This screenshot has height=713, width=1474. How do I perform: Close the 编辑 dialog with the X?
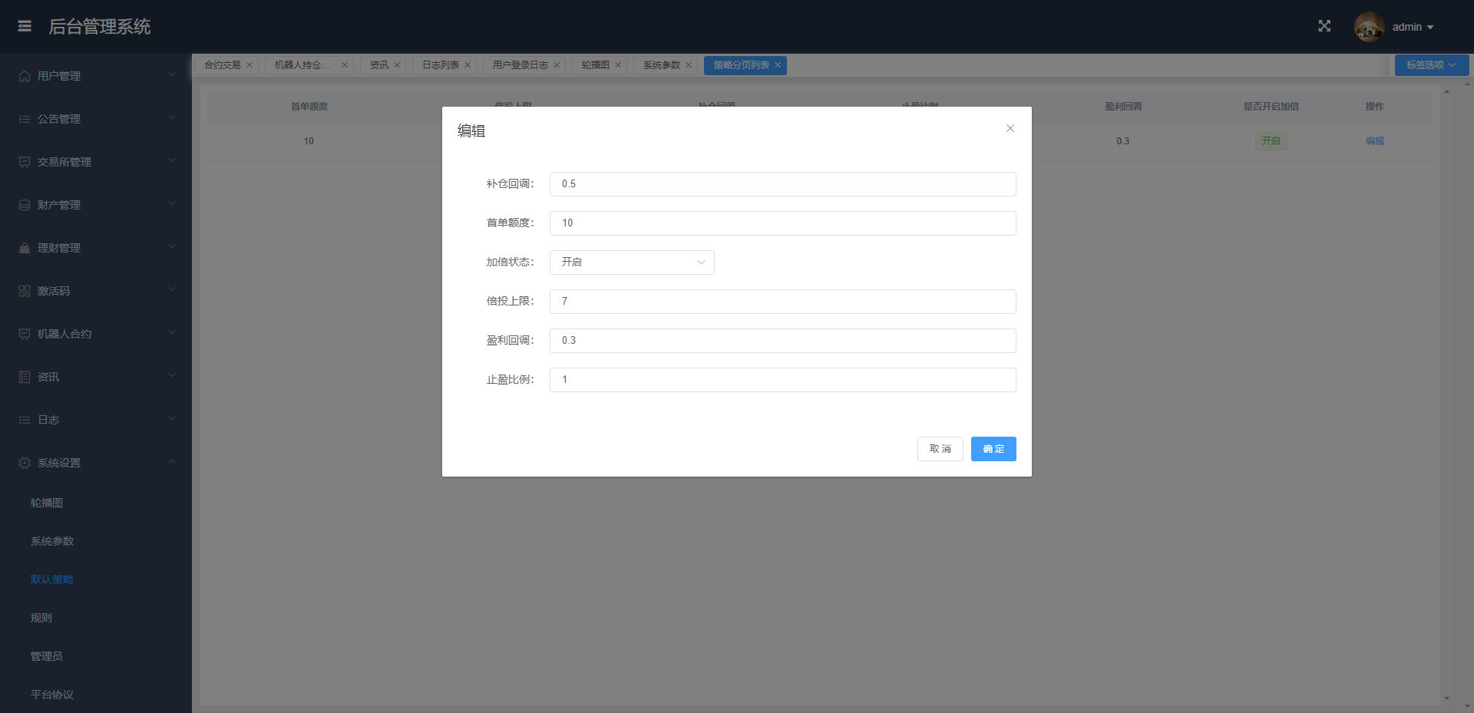1010,128
